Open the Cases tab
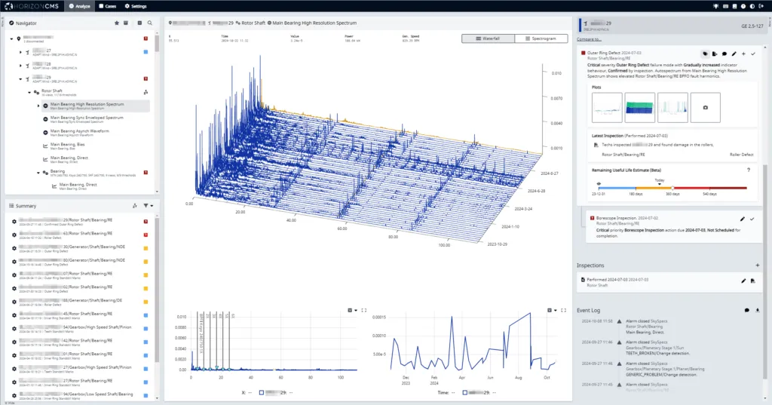Image resolution: width=772 pixels, height=405 pixels. [x=106, y=5]
